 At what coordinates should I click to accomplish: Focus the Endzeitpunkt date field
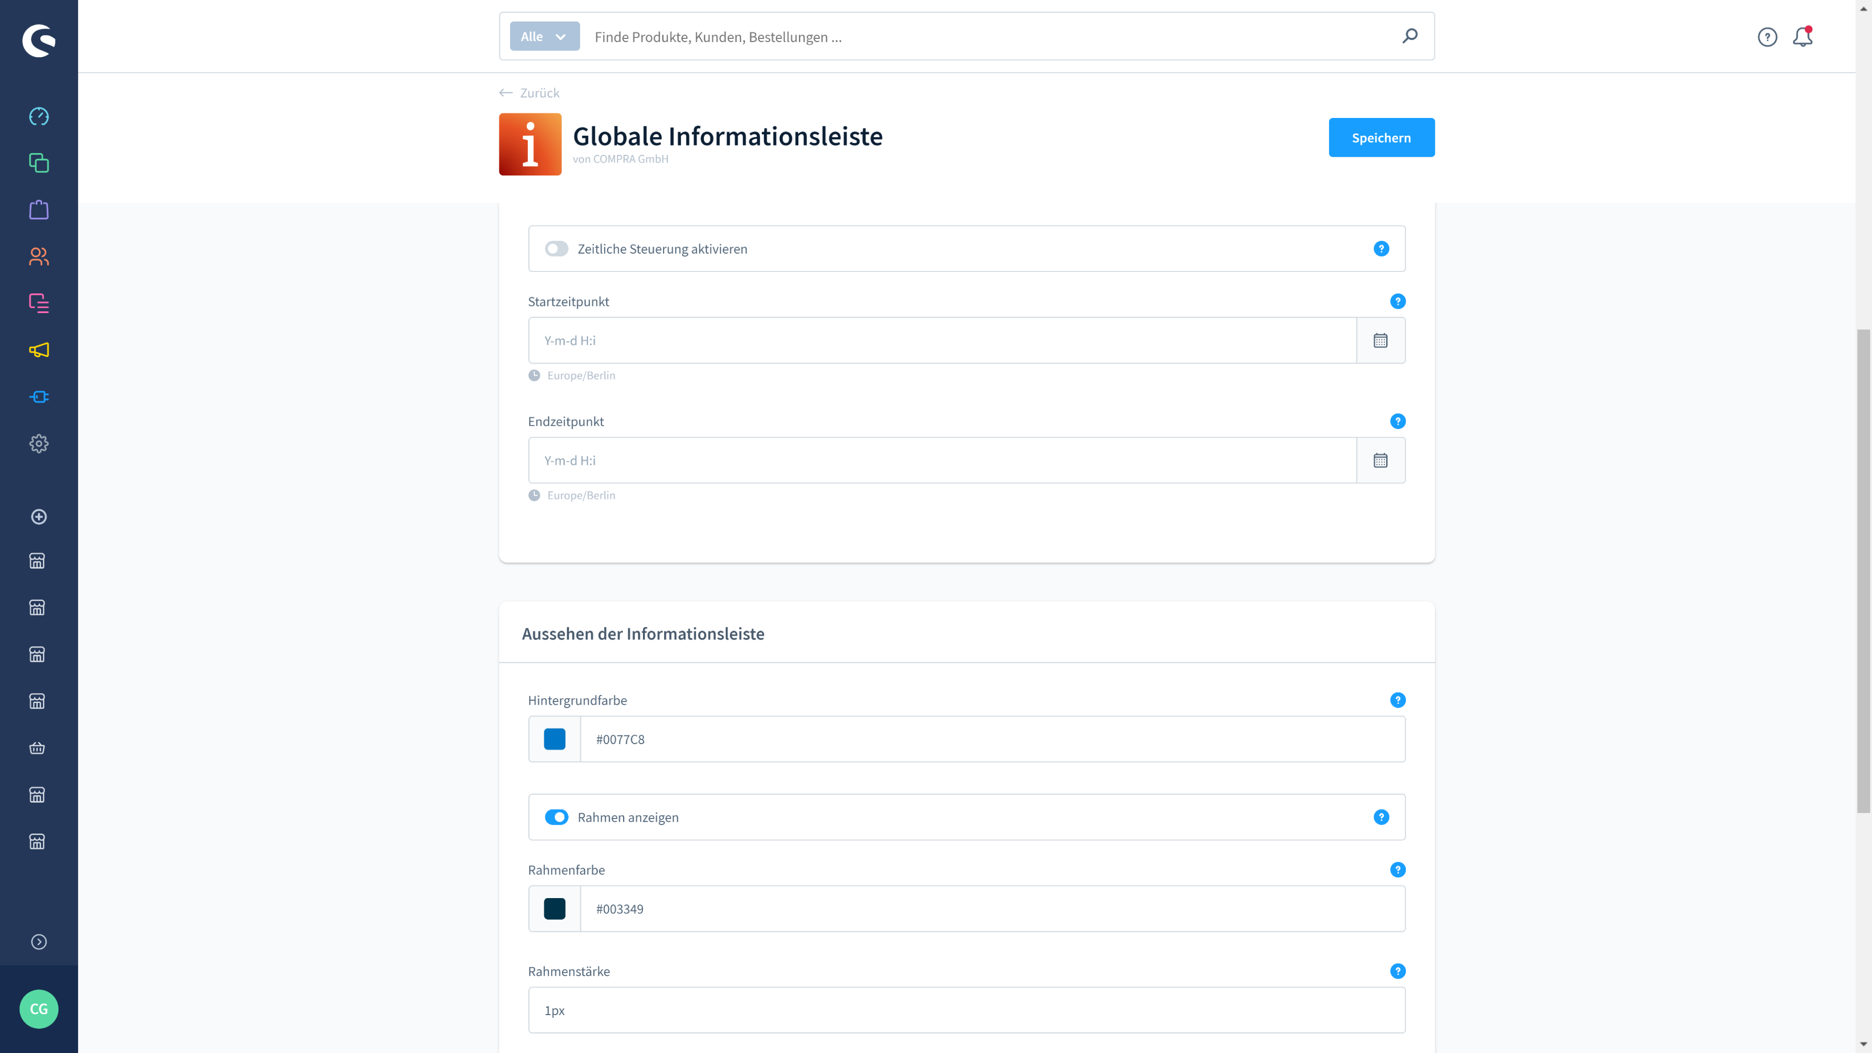coord(943,460)
